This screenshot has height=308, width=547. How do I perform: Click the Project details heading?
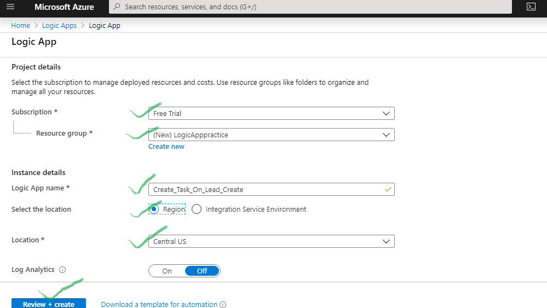tap(36, 67)
